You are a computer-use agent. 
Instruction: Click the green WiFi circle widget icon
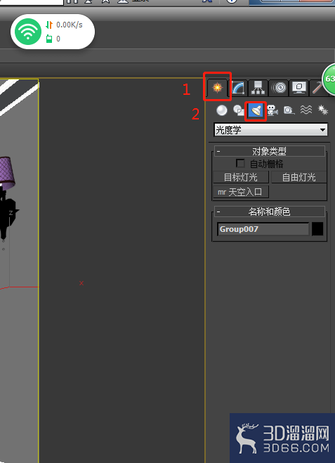pyautogui.click(x=28, y=32)
